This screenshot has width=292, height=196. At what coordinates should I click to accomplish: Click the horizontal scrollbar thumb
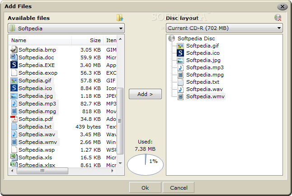42,171
